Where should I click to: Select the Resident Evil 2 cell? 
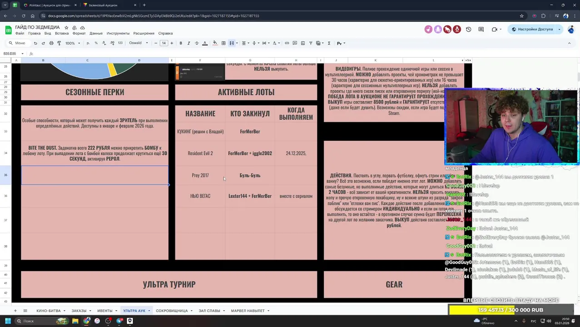pyautogui.click(x=200, y=154)
